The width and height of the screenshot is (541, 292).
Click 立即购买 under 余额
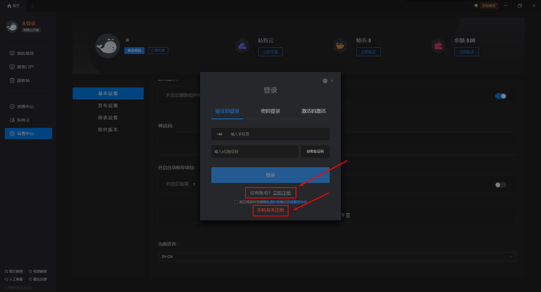click(467, 52)
